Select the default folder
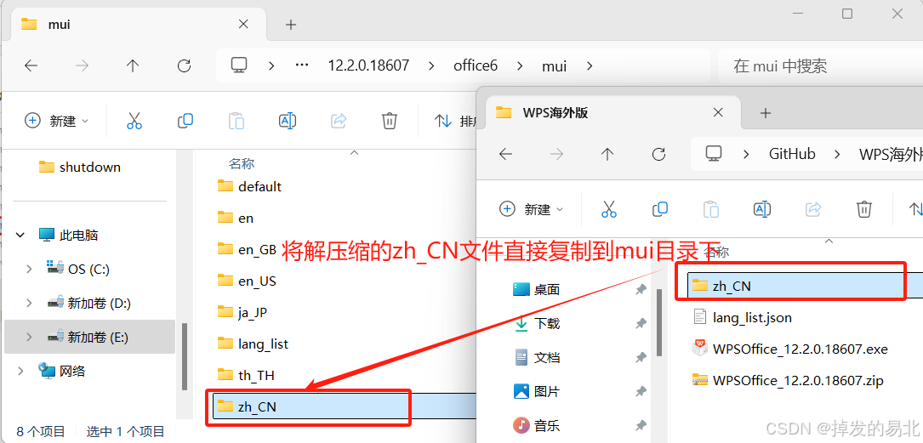923x443 pixels. pyautogui.click(x=249, y=186)
